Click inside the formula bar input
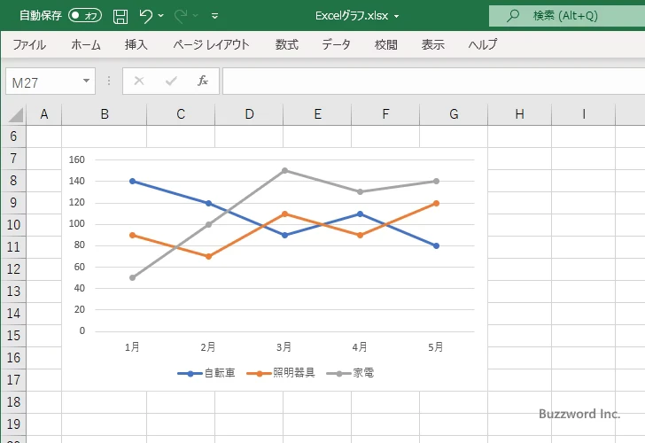This screenshot has width=645, height=443. [x=433, y=82]
